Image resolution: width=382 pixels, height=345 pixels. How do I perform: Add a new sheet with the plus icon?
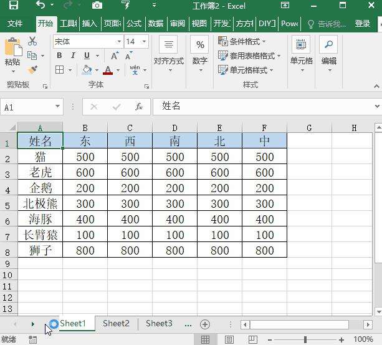(205, 324)
